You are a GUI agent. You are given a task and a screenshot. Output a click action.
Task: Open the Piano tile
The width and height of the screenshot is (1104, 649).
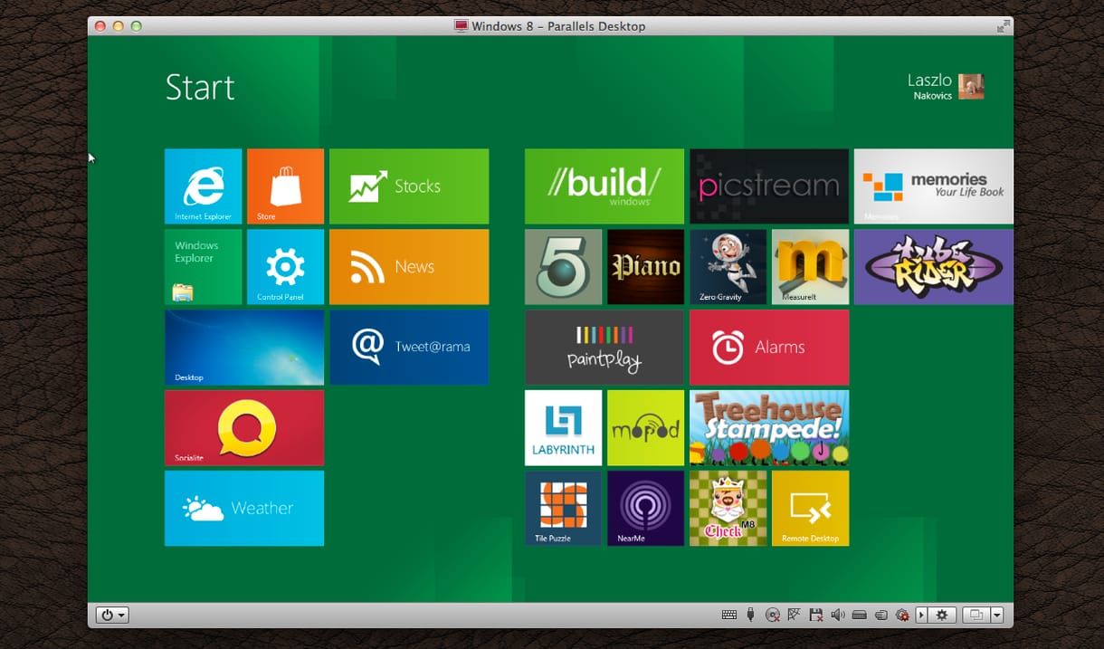(645, 267)
